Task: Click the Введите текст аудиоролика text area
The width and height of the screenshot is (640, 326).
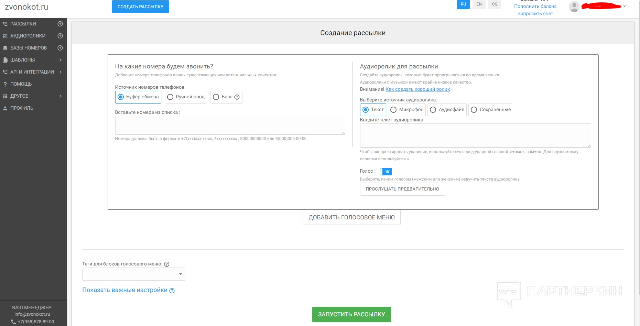Action: pyautogui.click(x=475, y=135)
